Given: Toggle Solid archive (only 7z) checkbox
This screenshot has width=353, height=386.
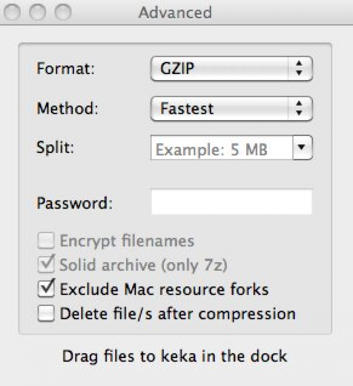Looking at the screenshot, I should pyautogui.click(x=46, y=265).
